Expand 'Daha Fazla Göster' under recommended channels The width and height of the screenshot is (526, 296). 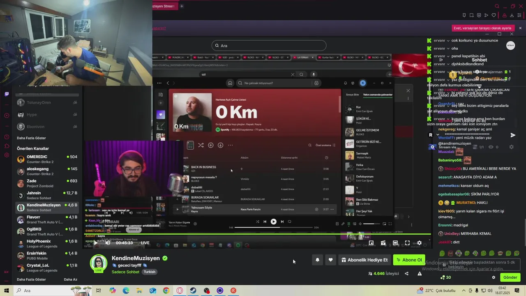click(x=31, y=280)
